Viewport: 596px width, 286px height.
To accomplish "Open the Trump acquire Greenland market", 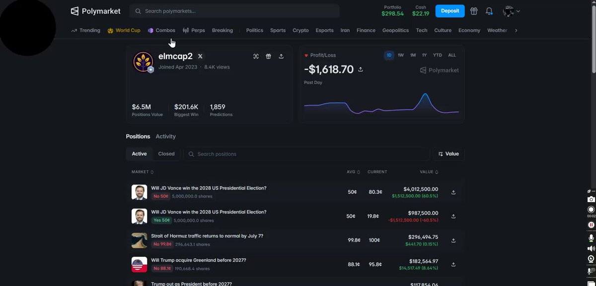I will pos(199,260).
